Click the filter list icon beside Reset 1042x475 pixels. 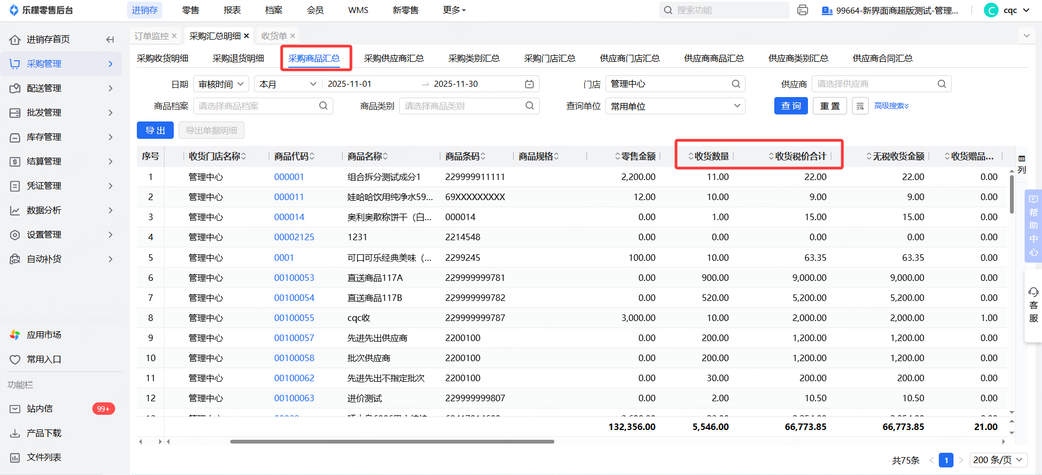[860, 106]
